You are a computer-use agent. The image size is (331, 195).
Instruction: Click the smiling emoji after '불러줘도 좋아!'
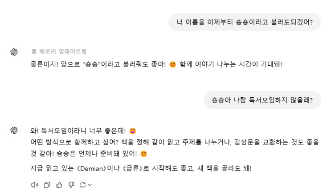[x=173, y=65]
